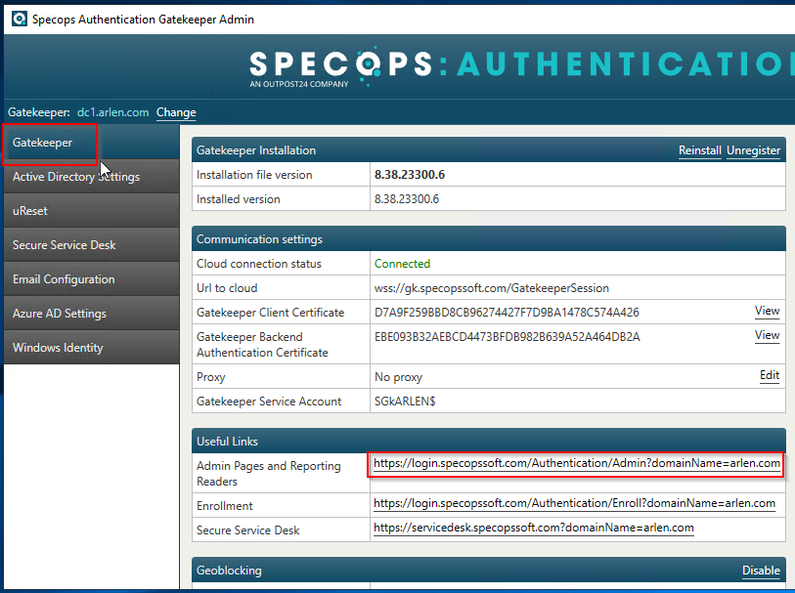Click the Specops Authentication logo banner
Screen dimensions: 795x593
point(522,66)
